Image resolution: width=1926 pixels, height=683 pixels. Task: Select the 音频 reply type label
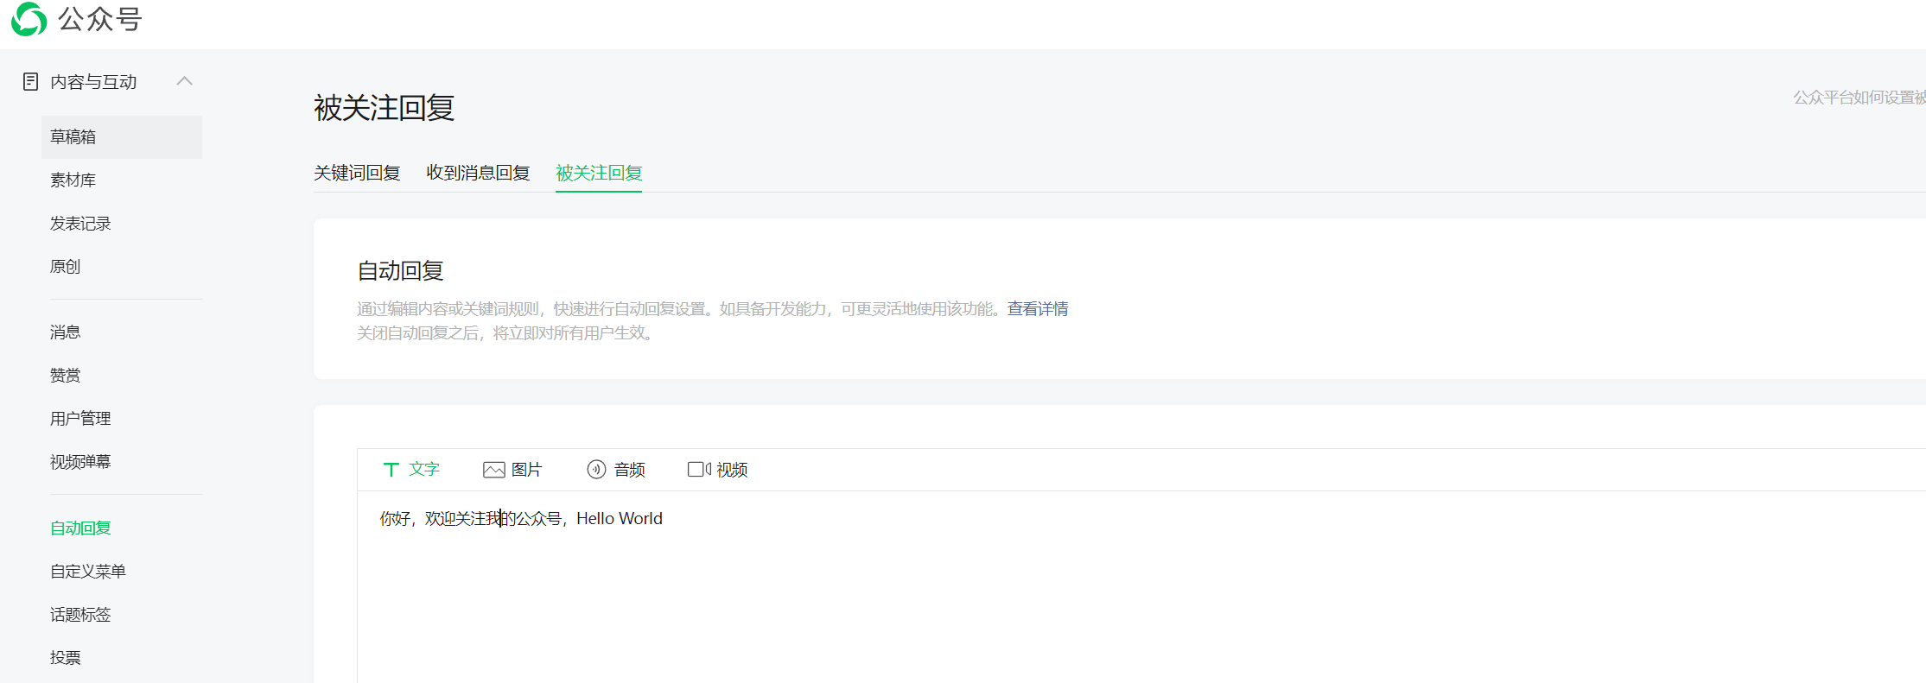pyautogui.click(x=630, y=470)
